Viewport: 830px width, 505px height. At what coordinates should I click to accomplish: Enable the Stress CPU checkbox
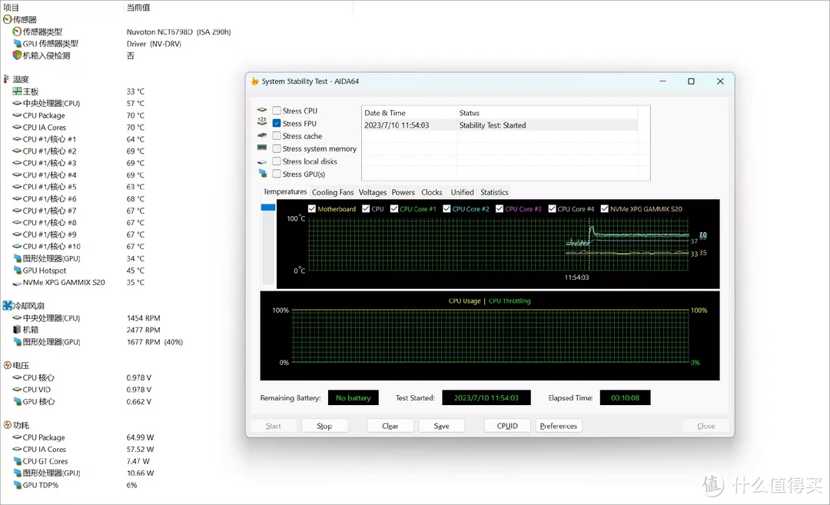(x=277, y=111)
